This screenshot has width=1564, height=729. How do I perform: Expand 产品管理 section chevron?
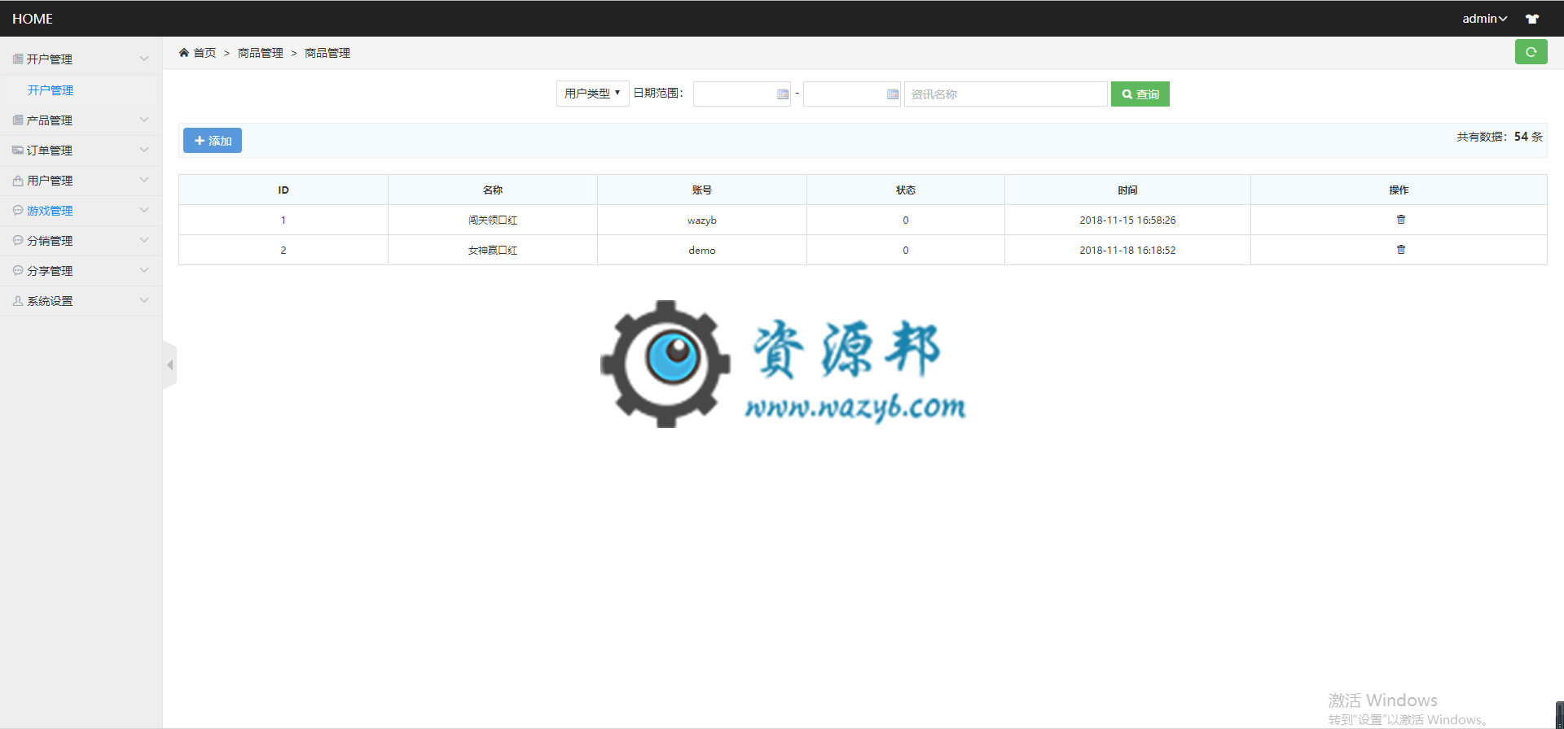pyautogui.click(x=144, y=120)
